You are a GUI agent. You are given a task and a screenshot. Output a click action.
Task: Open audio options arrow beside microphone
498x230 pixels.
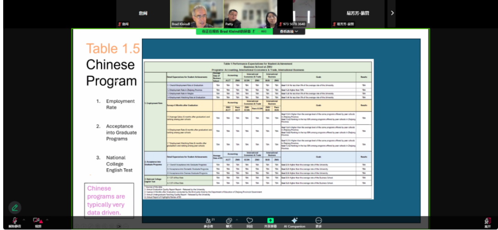[24, 219]
